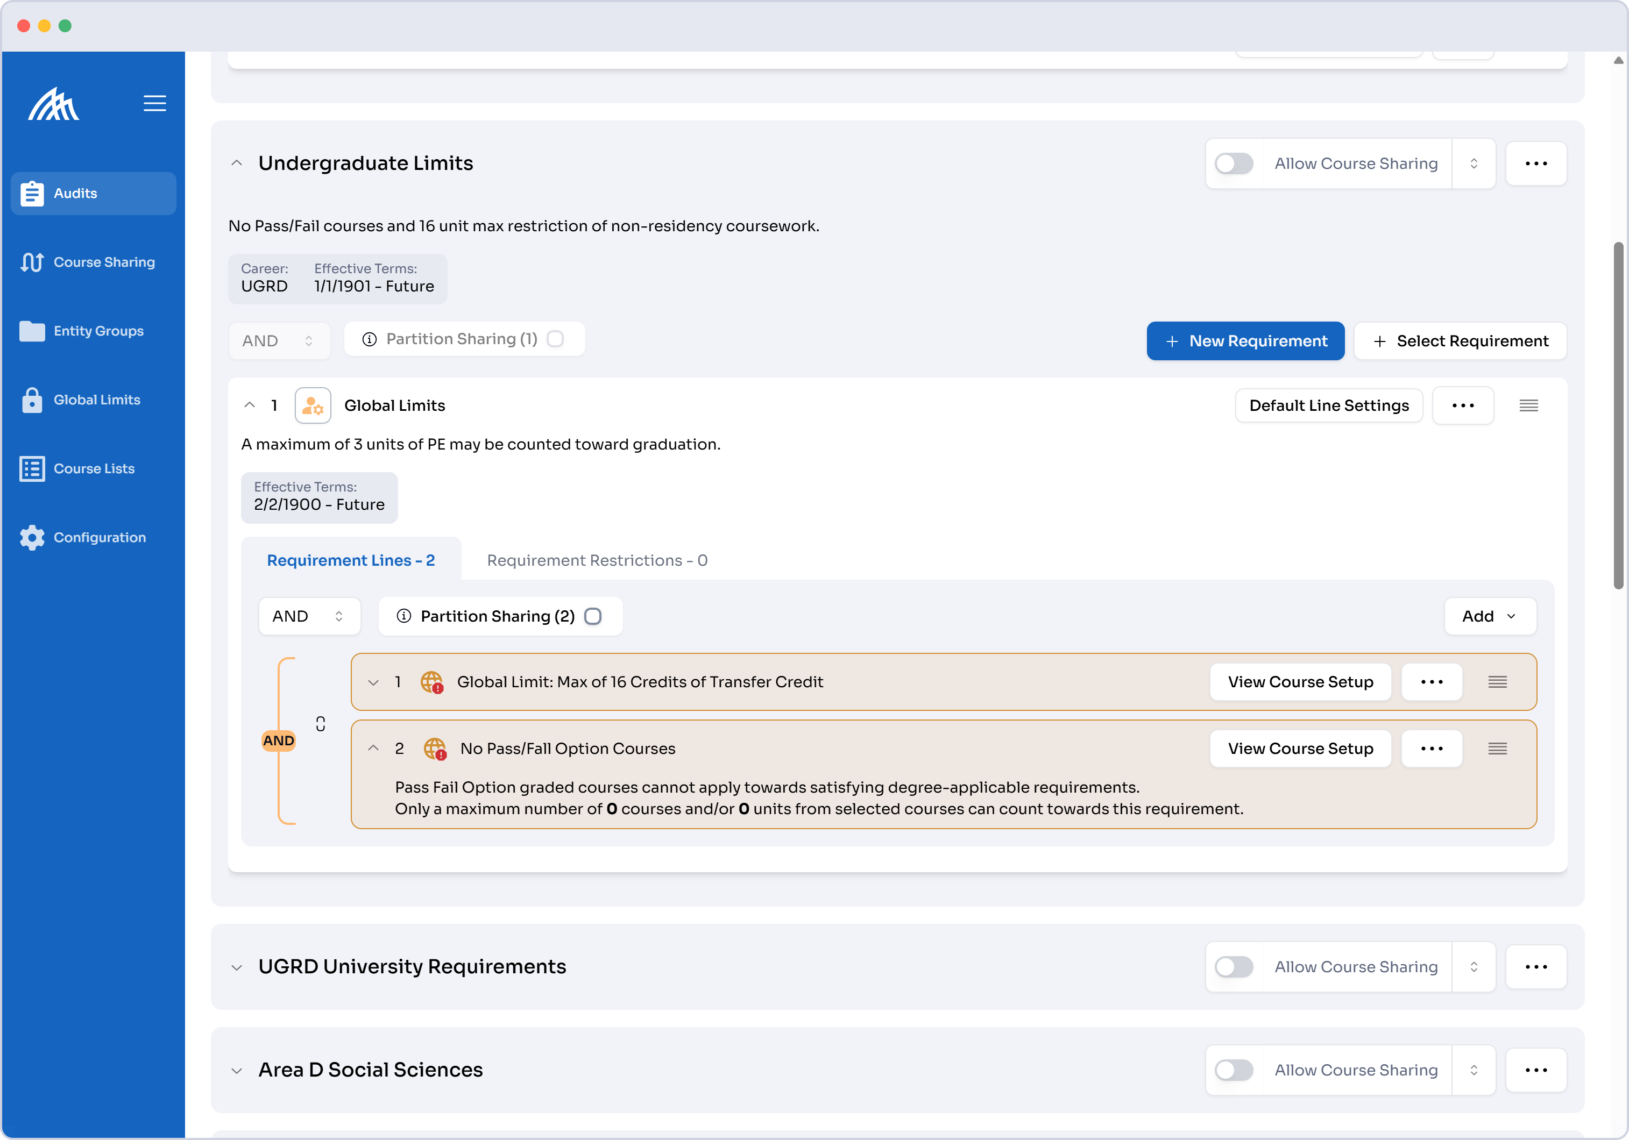Screen dimensions: 1629x1140
Task: Click drag handle for Global Limits requirement
Action: pyautogui.click(x=1528, y=405)
